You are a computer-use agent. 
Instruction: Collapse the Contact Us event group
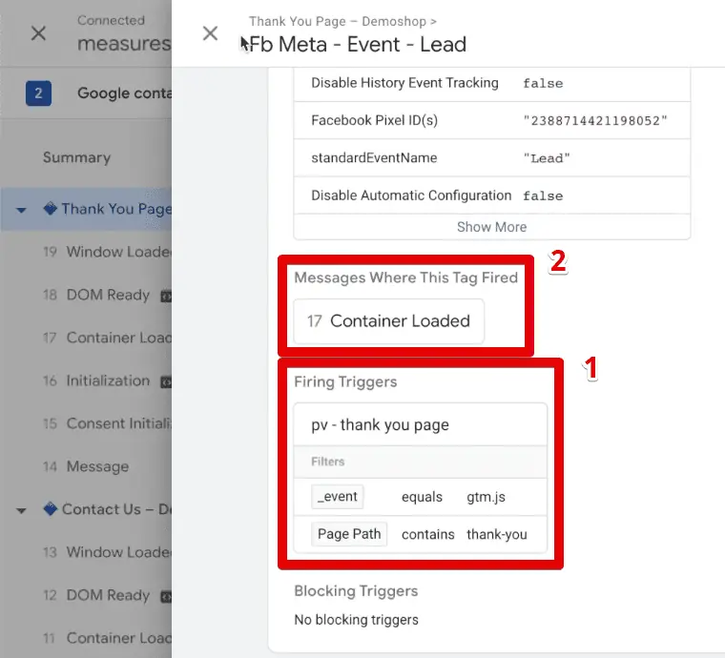point(21,510)
